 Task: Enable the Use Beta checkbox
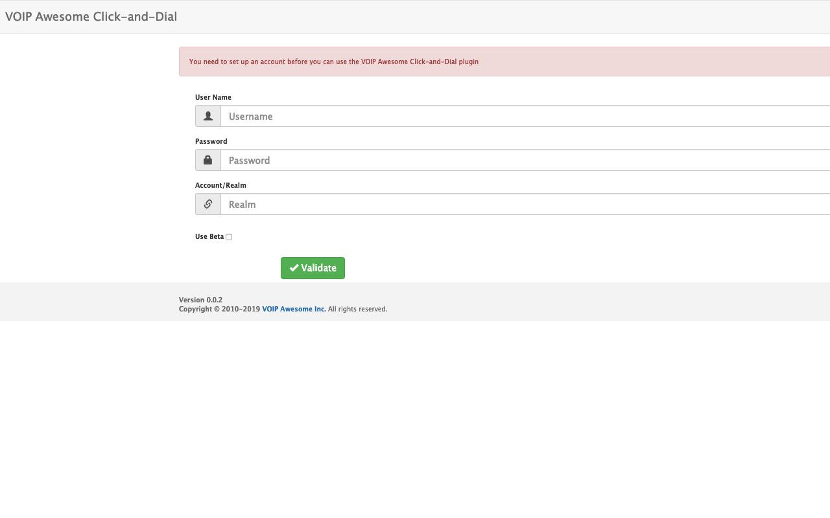point(229,237)
